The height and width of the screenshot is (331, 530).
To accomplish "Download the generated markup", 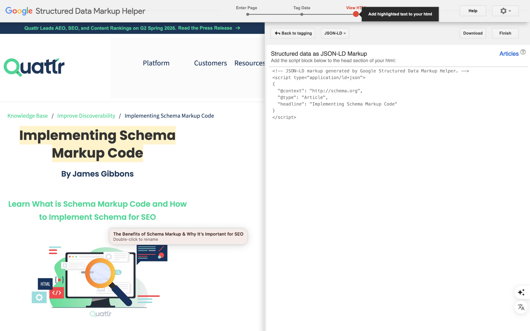I will [473, 33].
